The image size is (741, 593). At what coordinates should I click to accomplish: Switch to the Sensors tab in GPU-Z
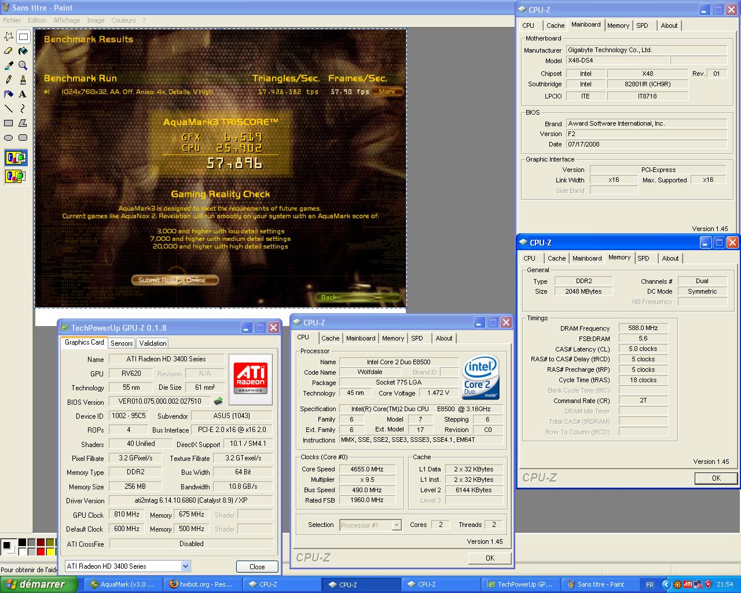(122, 343)
